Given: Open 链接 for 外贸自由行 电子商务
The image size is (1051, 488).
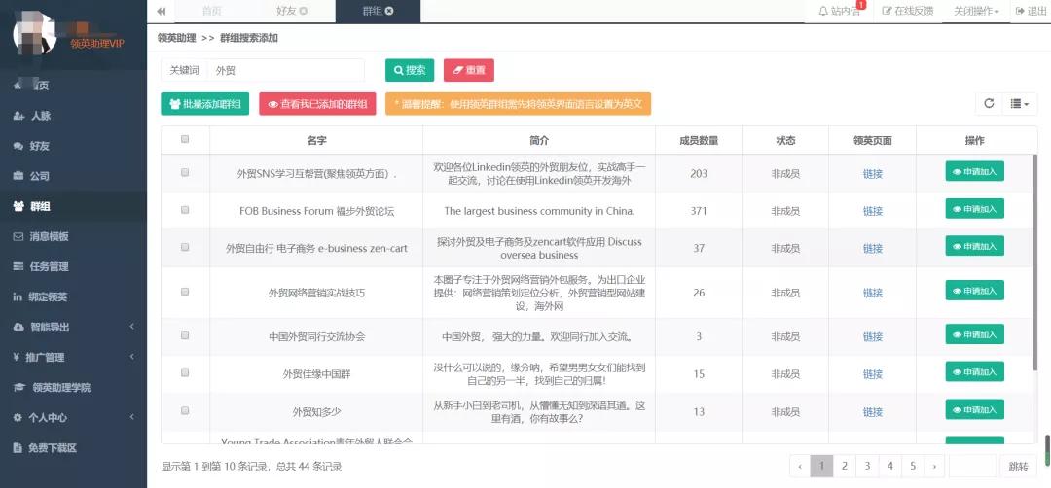Looking at the screenshot, I should pyautogui.click(x=873, y=248).
